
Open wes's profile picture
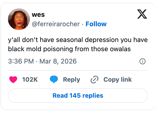[19, 19]
